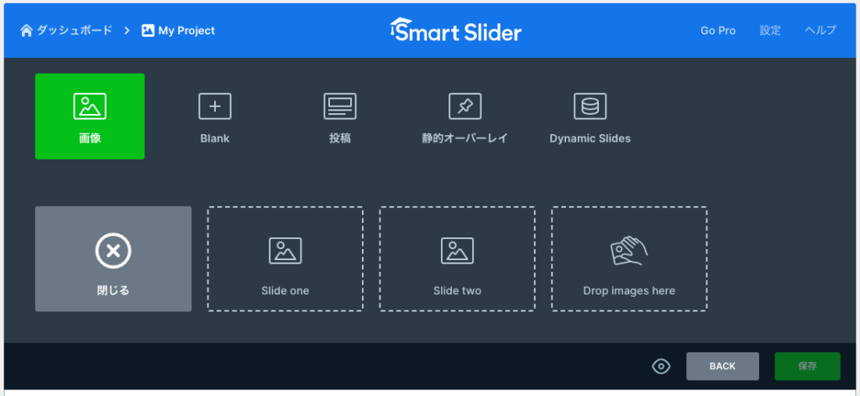The height and width of the screenshot is (396, 860).
Task: Close the panel with 閉じる
Action: [x=113, y=259]
